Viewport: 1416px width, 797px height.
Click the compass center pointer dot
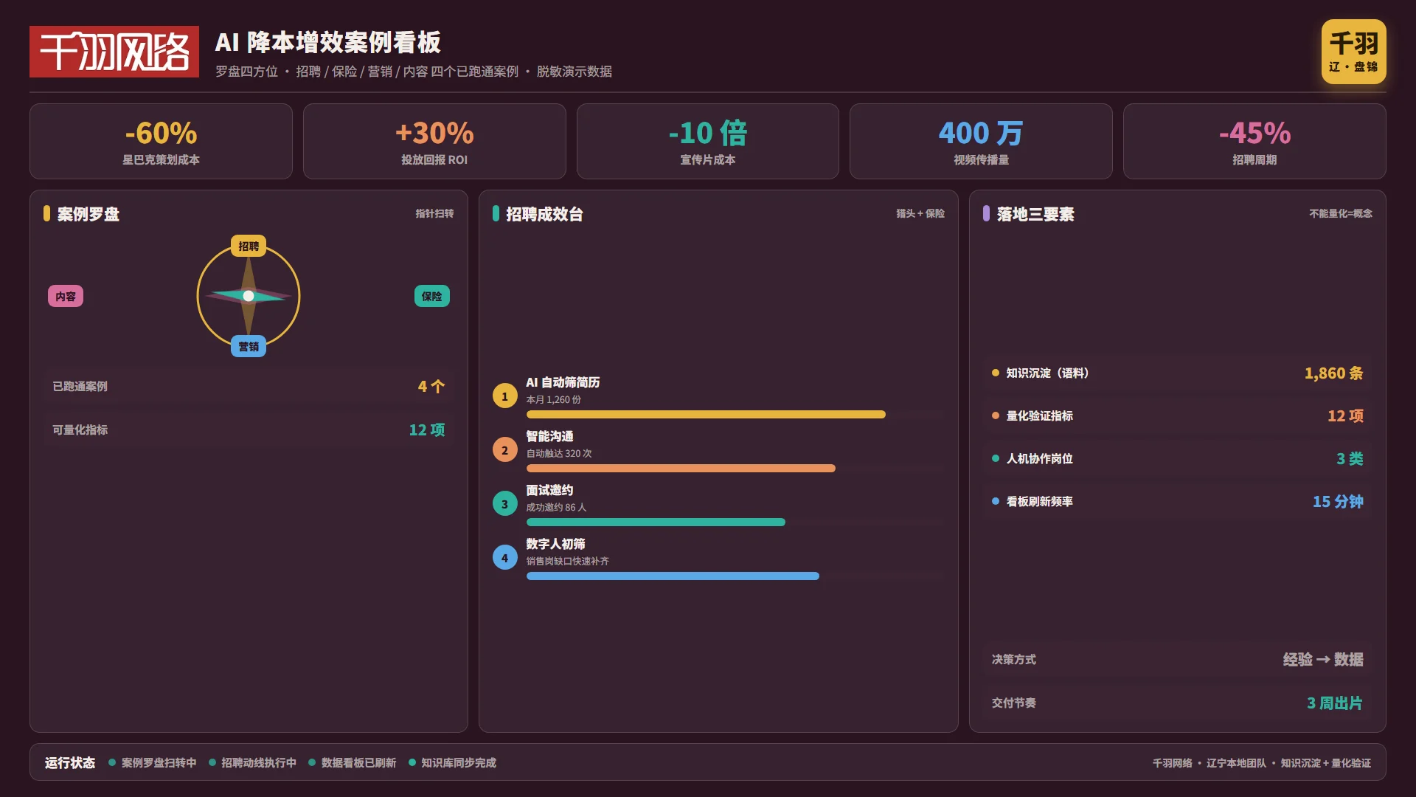tap(249, 296)
